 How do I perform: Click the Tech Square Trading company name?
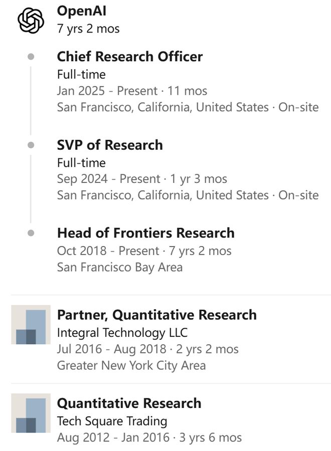(x=112, y=420)
